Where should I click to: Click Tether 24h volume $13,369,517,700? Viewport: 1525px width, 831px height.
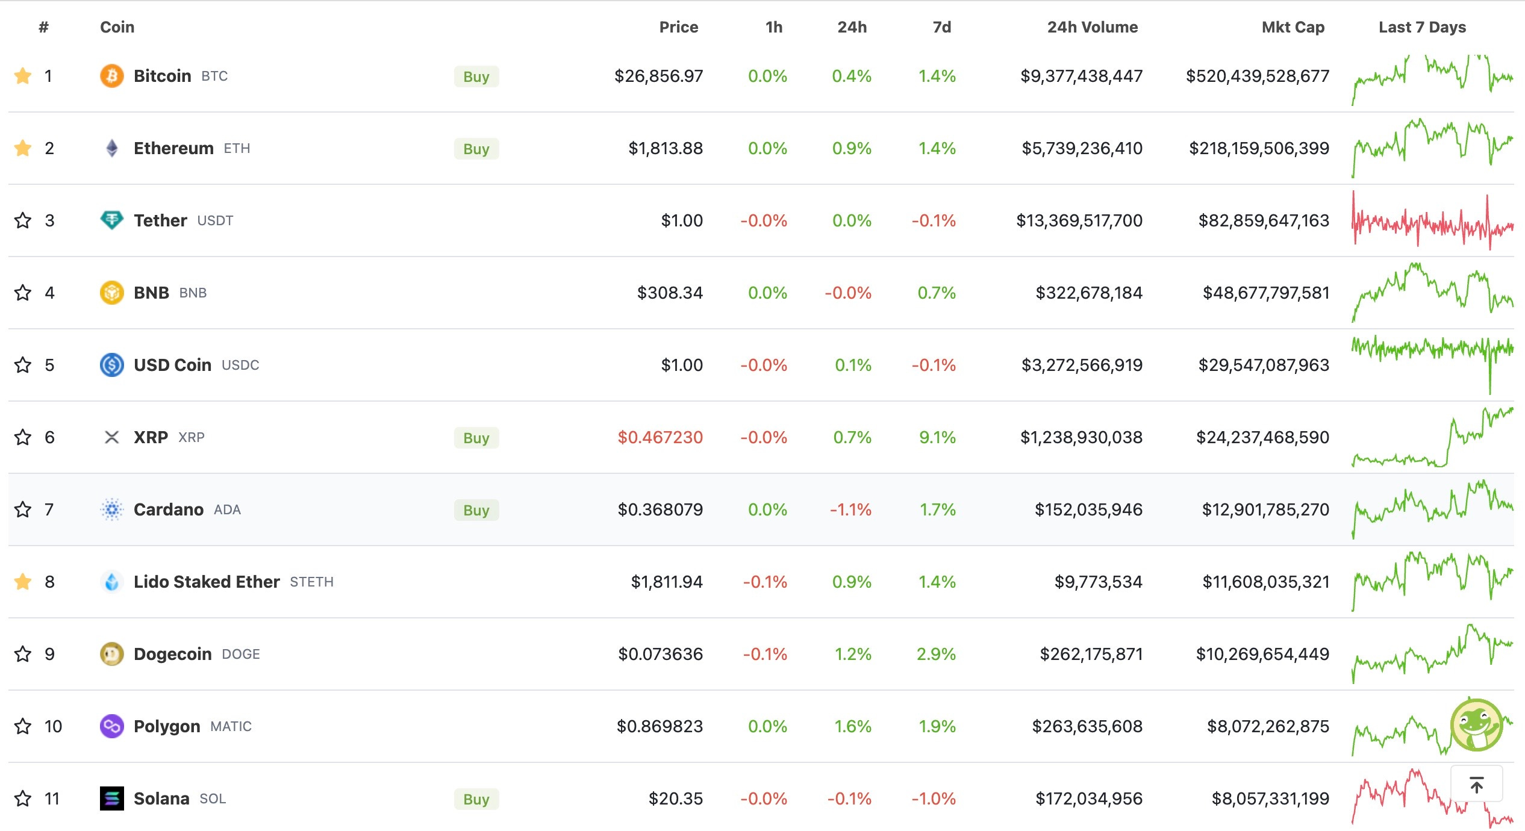pyautogui.click(x=1079, y=220)
